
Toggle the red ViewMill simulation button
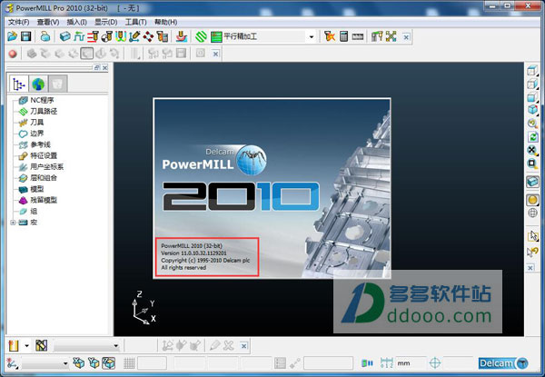coord(13,54)
